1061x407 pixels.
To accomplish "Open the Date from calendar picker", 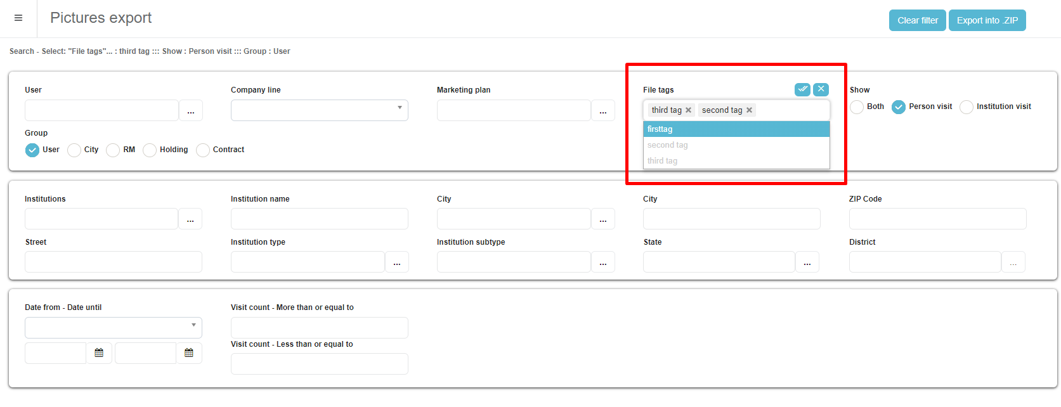I will coord(99,353).
